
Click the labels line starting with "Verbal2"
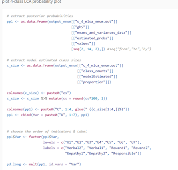[97, 148]
